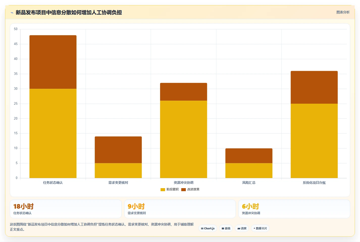Select the 表格 tag chip
This screenshot has width=360, height=242.
coord(226,228)
